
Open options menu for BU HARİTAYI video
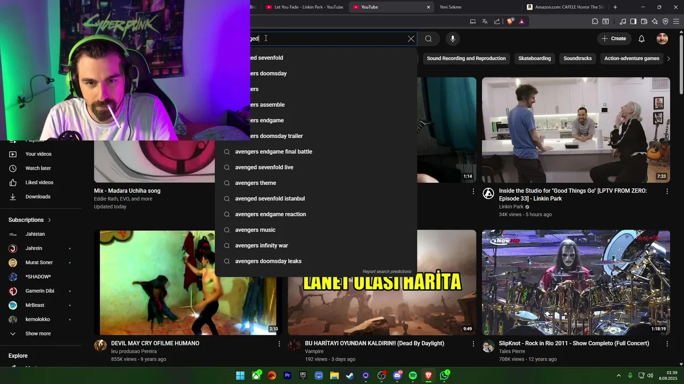(473, 344)
